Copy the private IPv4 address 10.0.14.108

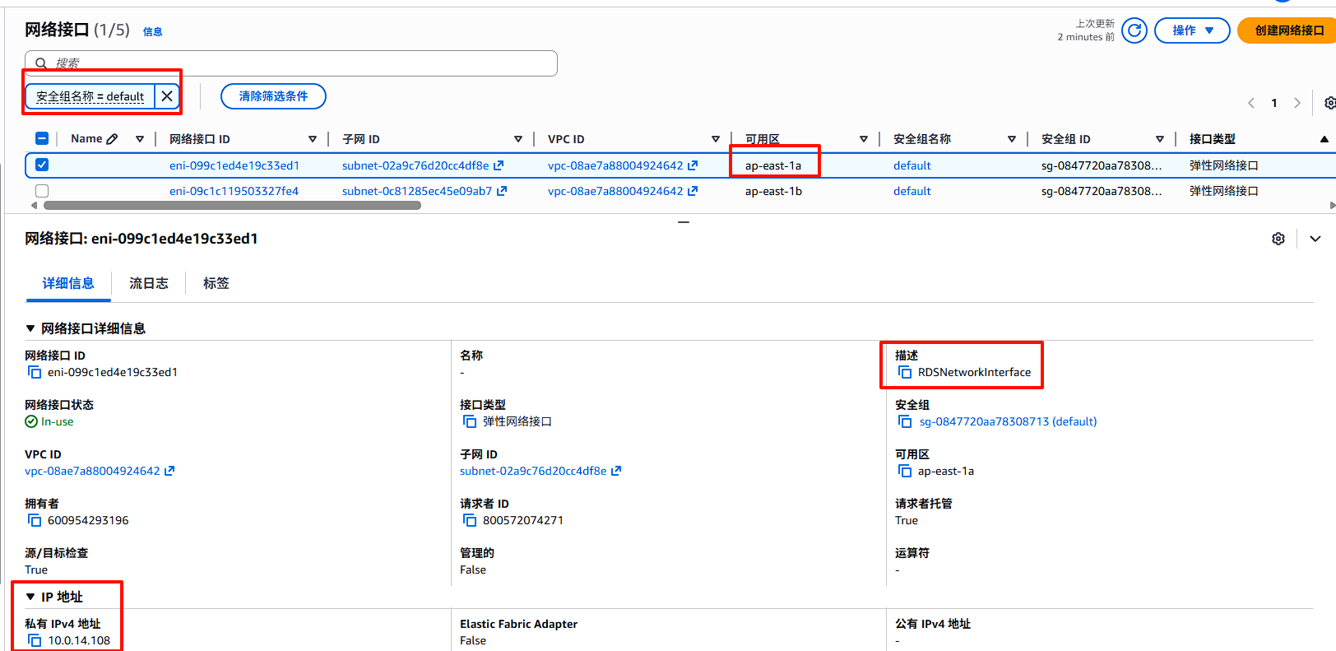[35, 640]
